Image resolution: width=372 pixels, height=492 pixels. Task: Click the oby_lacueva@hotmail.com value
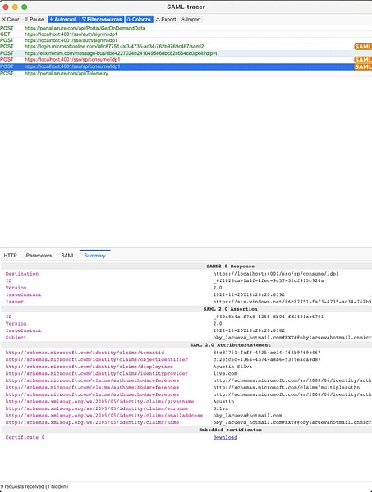pyautogui.click(x=247, y=416)
